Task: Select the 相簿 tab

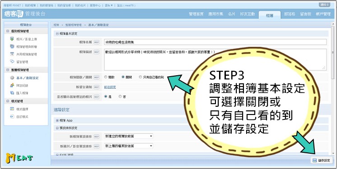Action: tap(270, 15)
